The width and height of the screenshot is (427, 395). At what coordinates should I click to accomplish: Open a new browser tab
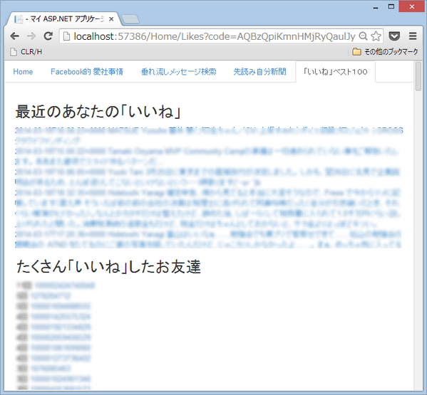tap(130, 19)
